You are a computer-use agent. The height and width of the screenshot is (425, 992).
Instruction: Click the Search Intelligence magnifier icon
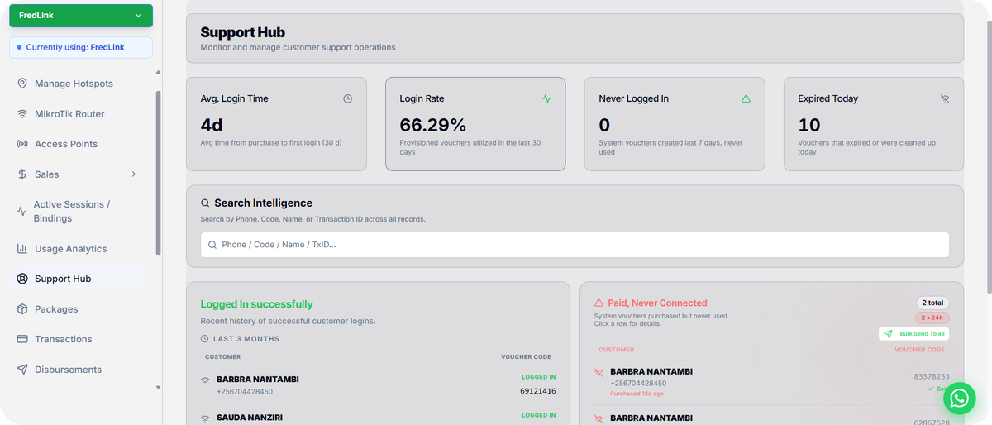(x=205, y=203)
